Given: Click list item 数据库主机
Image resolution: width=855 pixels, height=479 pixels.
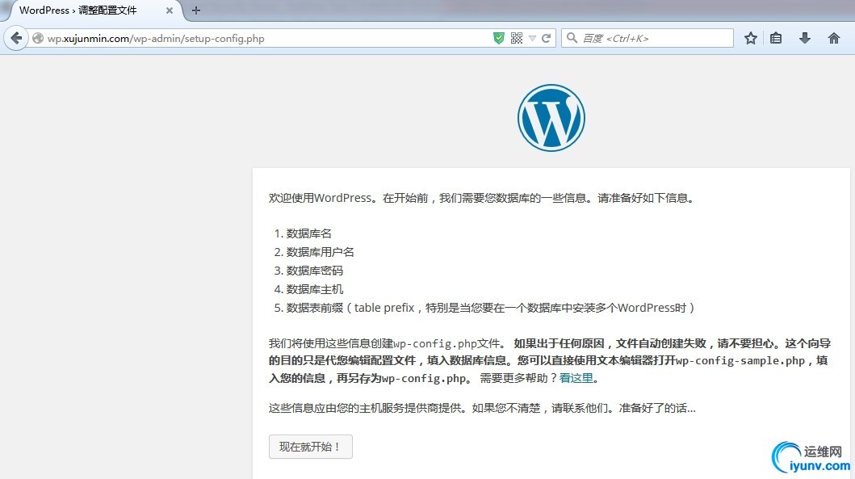Looking at the screenshot, I should 315,289.
